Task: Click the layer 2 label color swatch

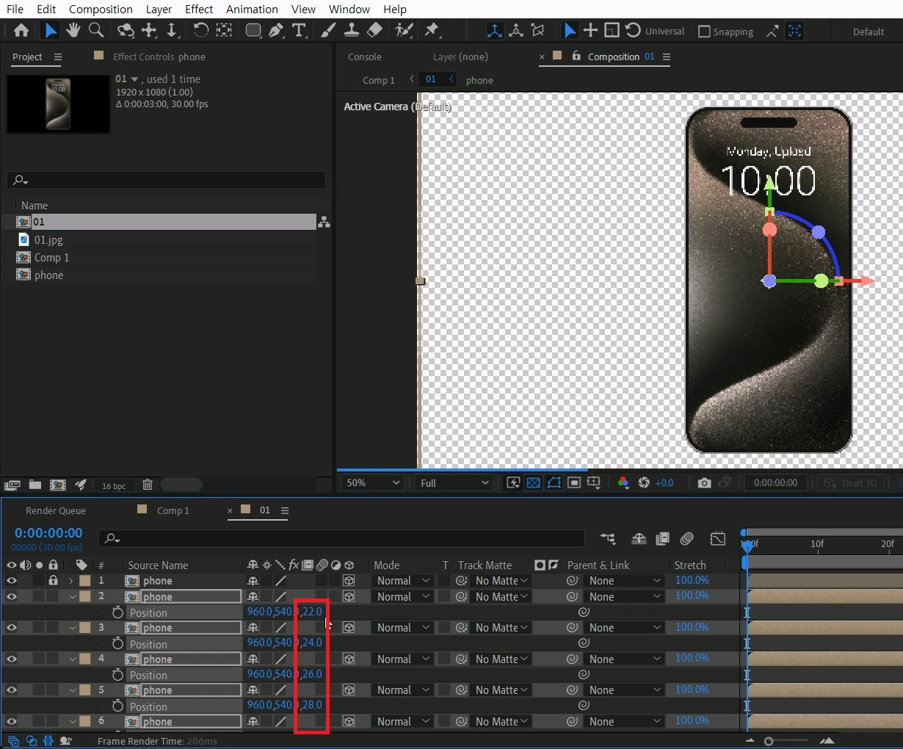Action: (85, 597)
